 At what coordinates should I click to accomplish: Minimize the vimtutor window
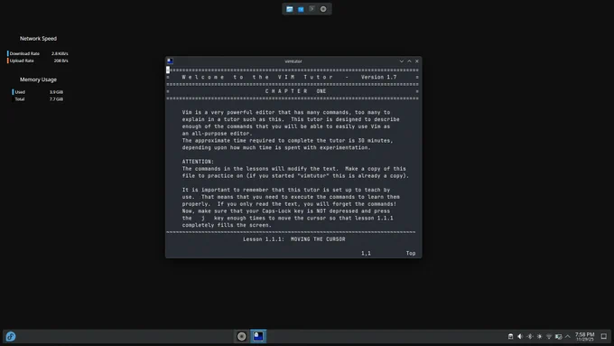(x=402, y=61)
